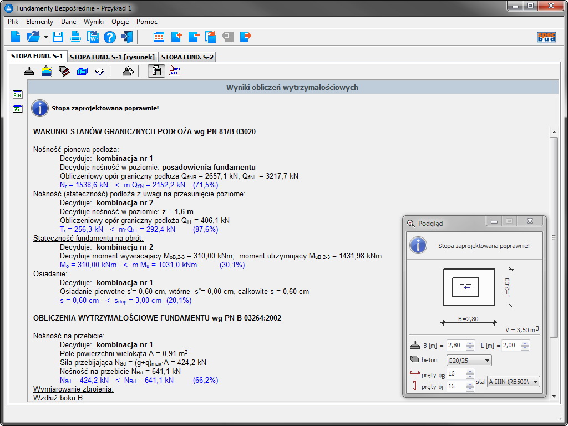Switch to STOPA FUND. S-2 tab
Viewport: 568px width, 426px height.
tap(187, 57)
